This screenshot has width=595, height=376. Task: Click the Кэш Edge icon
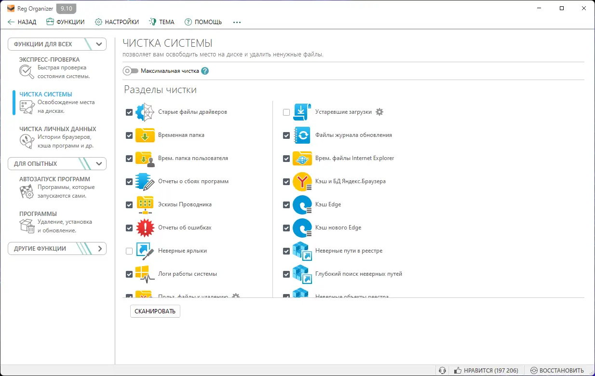[302, 204]
